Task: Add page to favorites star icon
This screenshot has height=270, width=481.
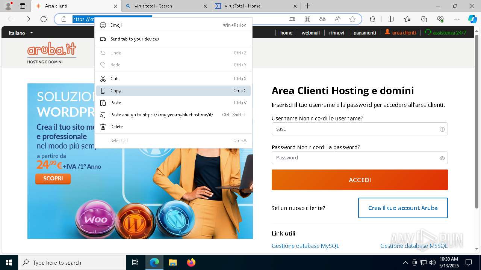Action: [x=352, y=19]
